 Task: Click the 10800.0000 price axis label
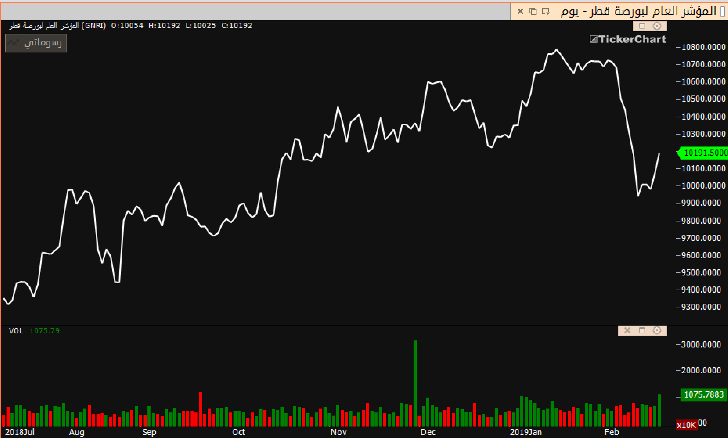[x=703, y=47]
